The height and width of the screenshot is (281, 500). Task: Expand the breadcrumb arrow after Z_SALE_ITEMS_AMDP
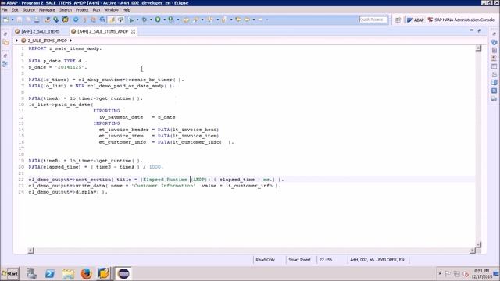(x=70, y=41)
